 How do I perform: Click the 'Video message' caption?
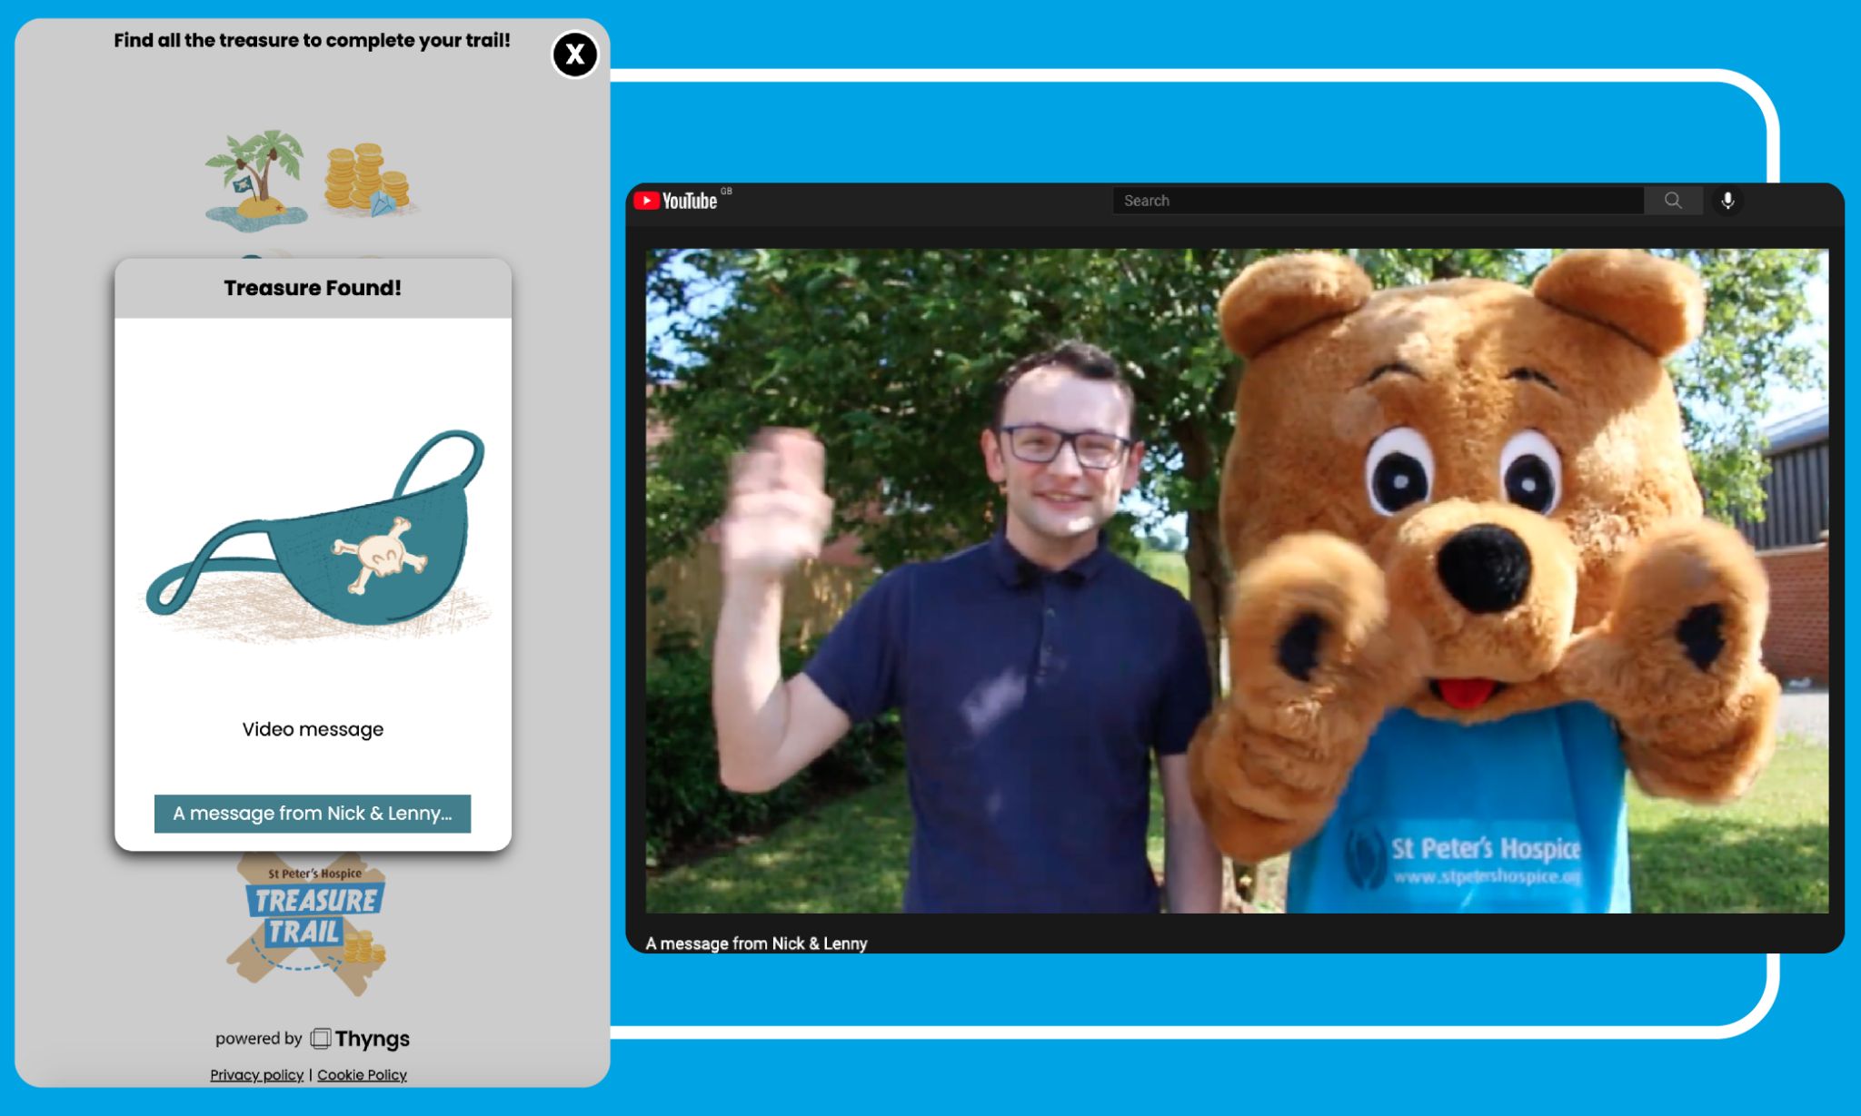coord(313,729)
